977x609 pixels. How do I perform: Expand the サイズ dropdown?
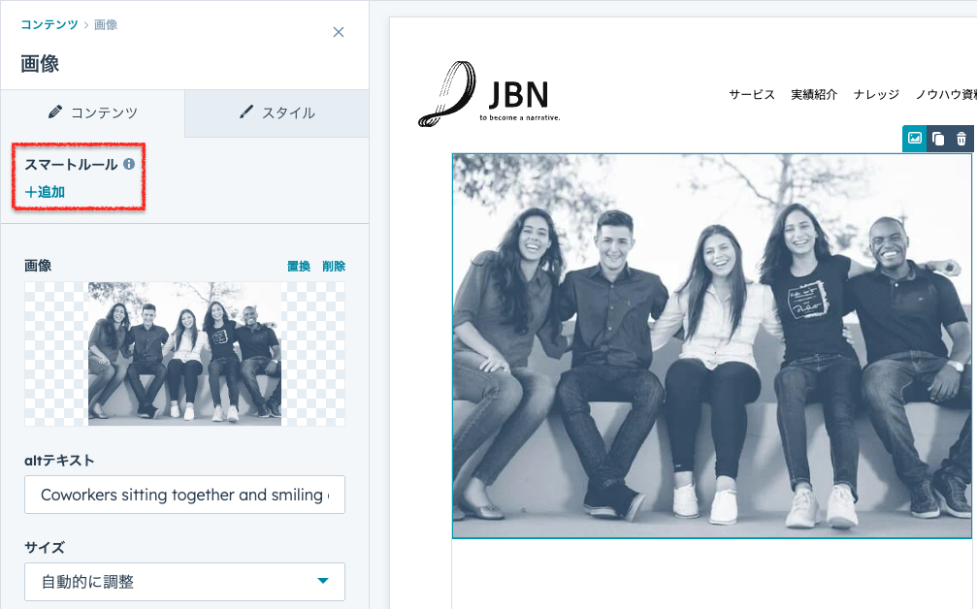[x=184, y=582]
